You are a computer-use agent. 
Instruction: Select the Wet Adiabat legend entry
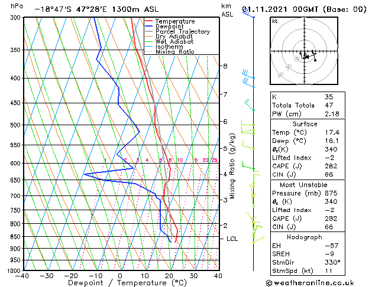click(x=174, y=41)
